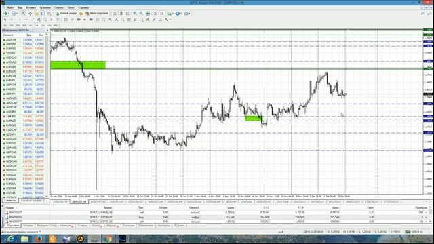Expand the Templates dropdown

[x=189, y=14]
